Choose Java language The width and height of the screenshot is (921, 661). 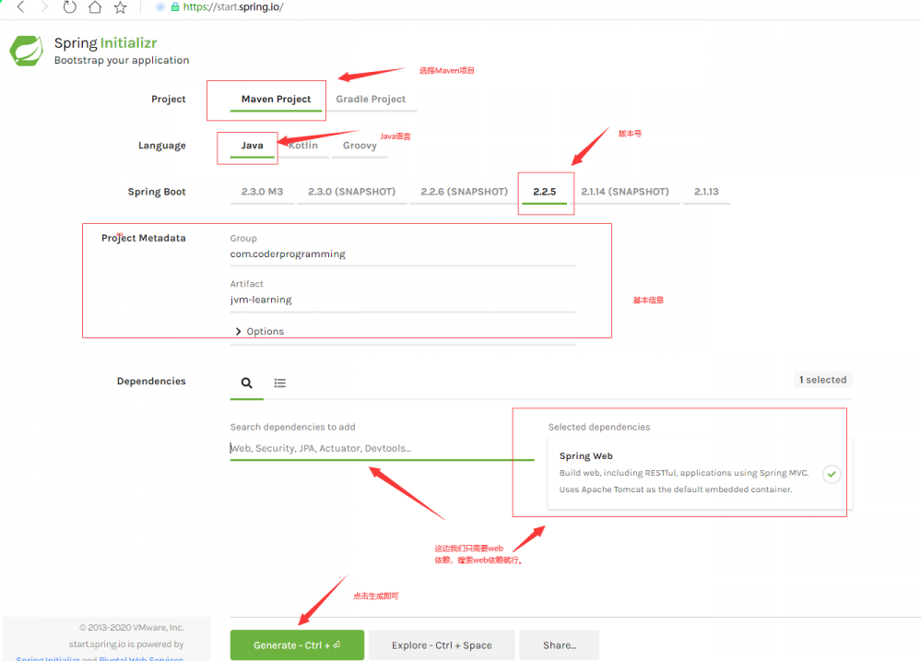[x=252, y=145]
